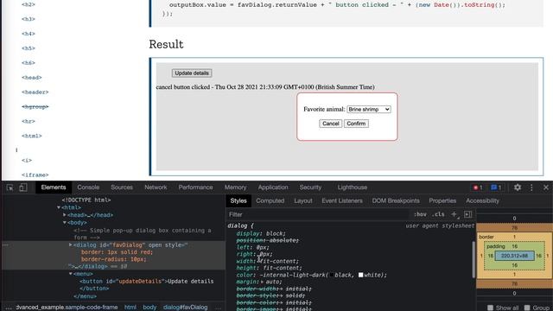Open the Sources tab

tap(122, 187)
